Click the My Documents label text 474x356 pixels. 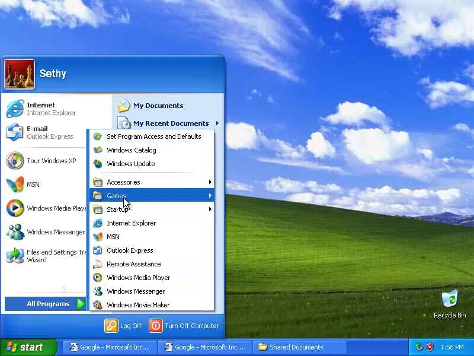(158, 106)
